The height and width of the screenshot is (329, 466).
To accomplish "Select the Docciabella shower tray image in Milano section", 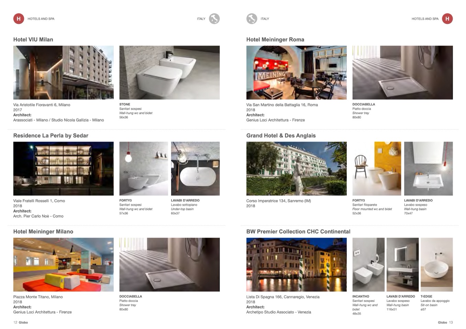I will click(x=169, y=265).
